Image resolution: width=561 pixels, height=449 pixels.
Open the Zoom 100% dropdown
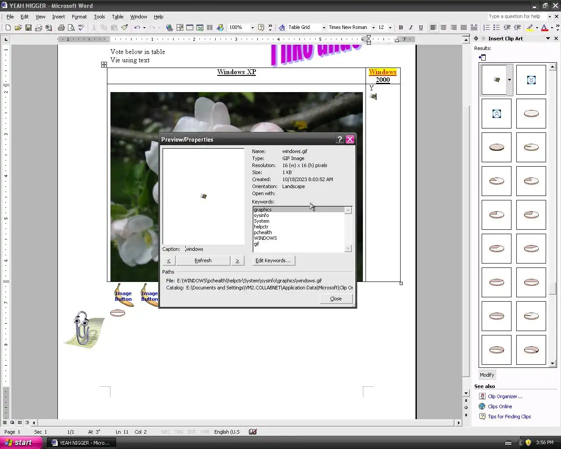click(252, 28)
